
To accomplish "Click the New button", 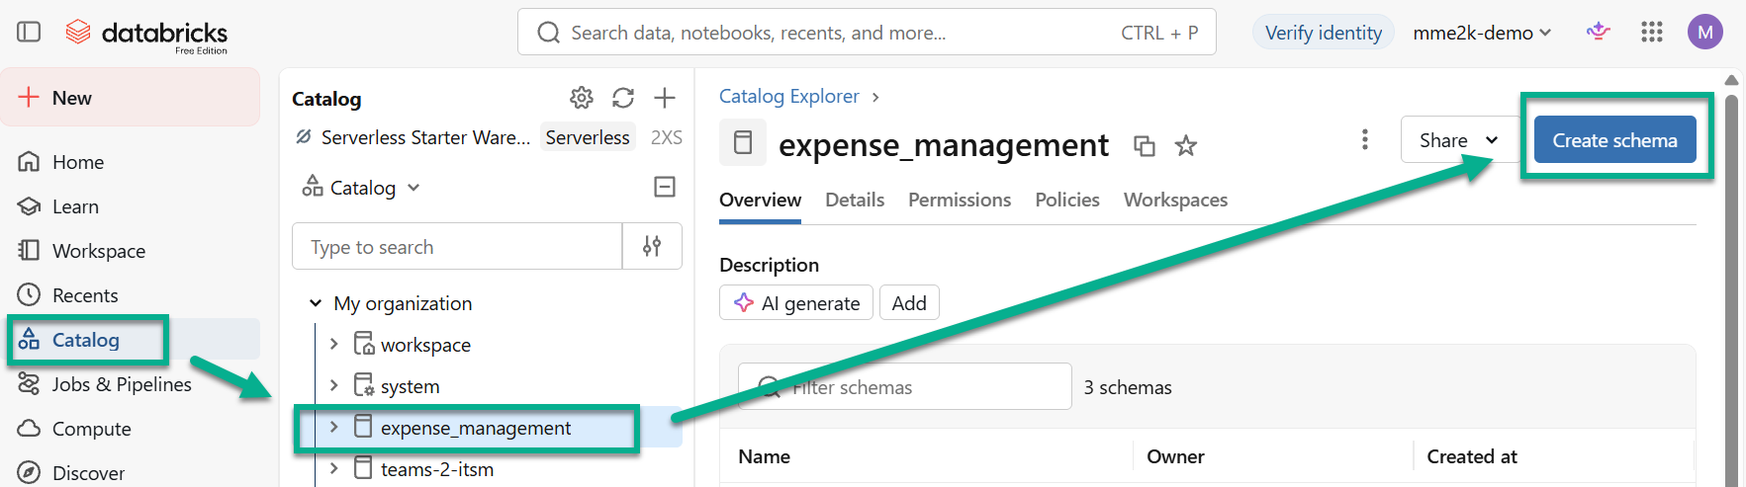I will tap(131, 97).
